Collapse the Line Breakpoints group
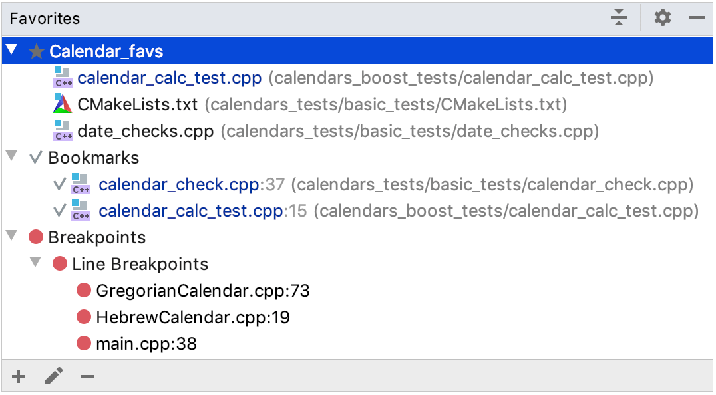The image size is (716, 395). point(36,262)
